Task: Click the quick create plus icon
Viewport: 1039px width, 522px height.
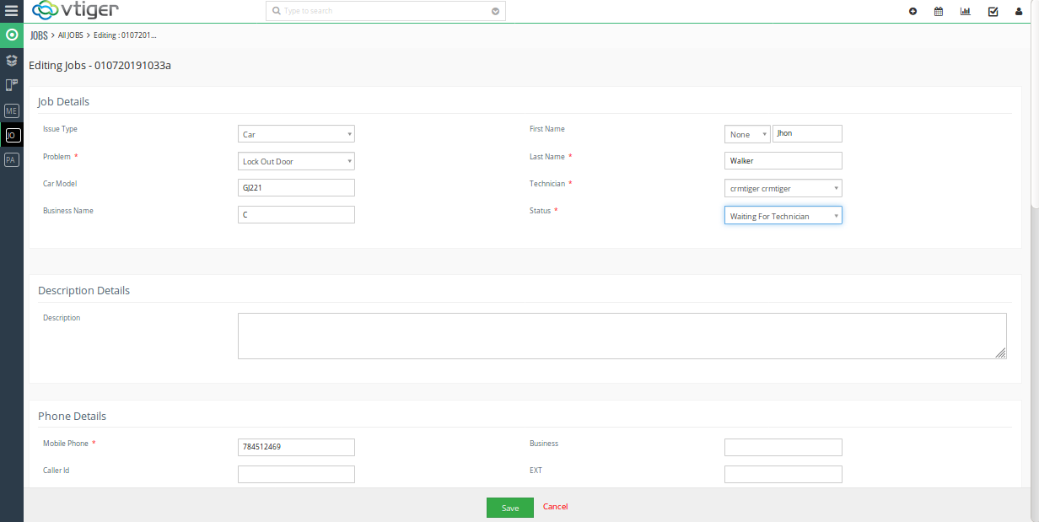Action: 912,12
